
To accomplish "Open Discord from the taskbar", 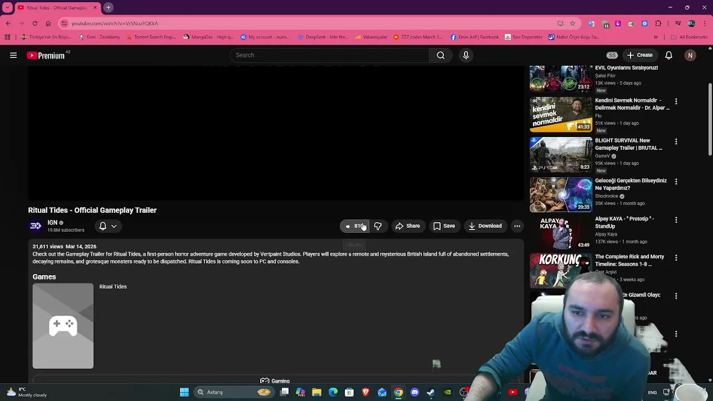I will coord(414,392).
